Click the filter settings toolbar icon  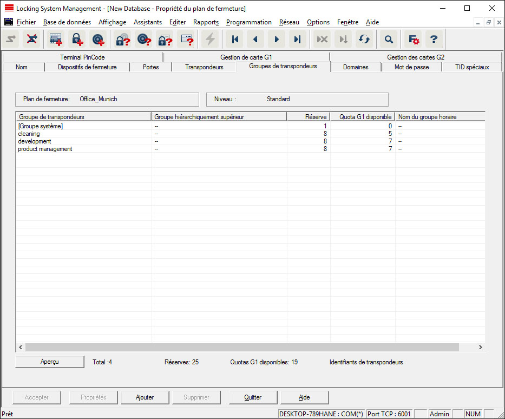[414, 40]
